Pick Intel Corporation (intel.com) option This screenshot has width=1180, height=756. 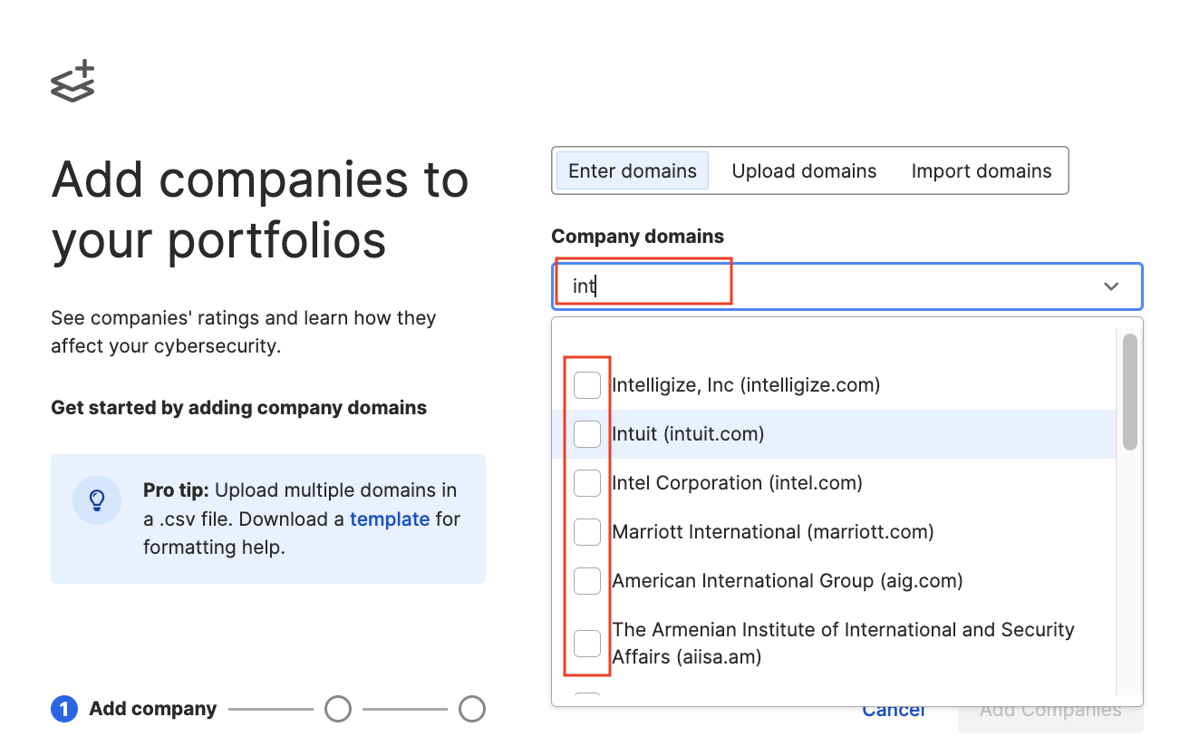(x=834, y=483)
